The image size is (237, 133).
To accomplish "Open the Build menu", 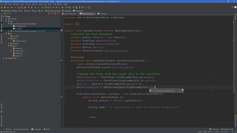I will coord(41,4).
